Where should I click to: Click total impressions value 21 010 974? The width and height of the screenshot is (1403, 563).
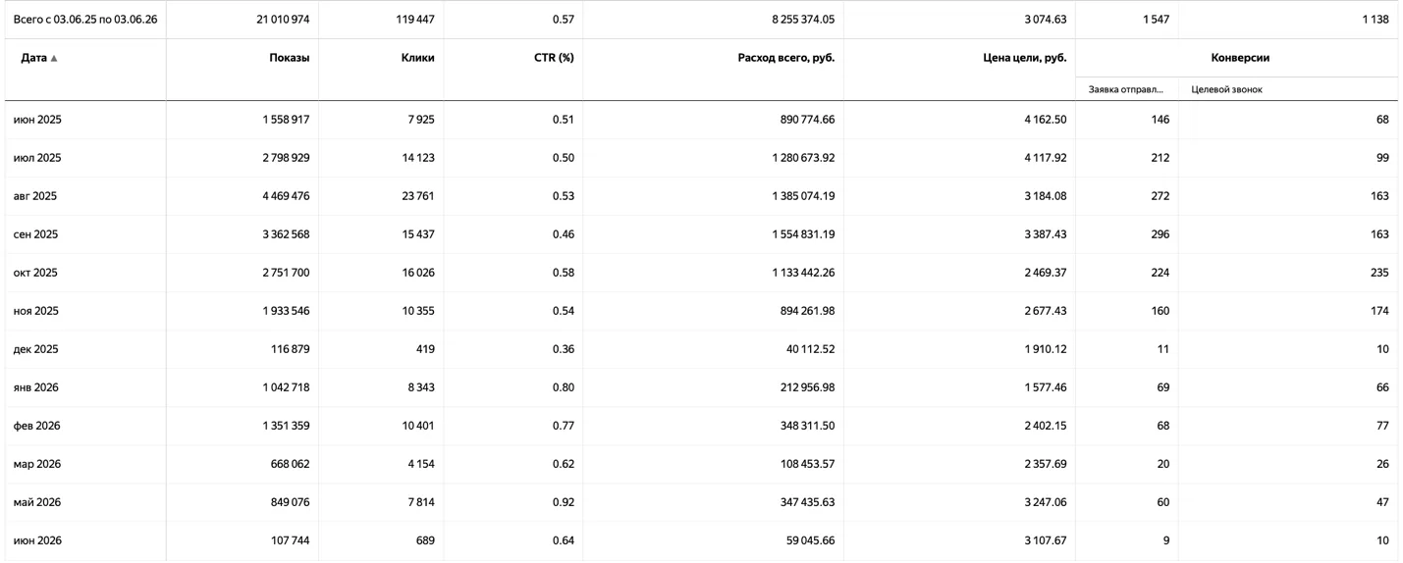[x=283, y=19]
